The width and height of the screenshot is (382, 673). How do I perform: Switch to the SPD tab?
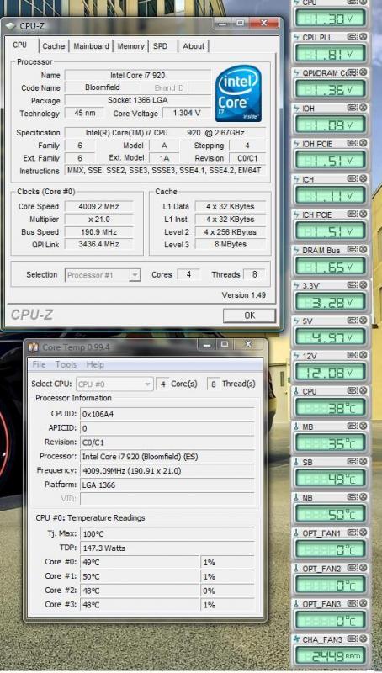pos(160,46)
